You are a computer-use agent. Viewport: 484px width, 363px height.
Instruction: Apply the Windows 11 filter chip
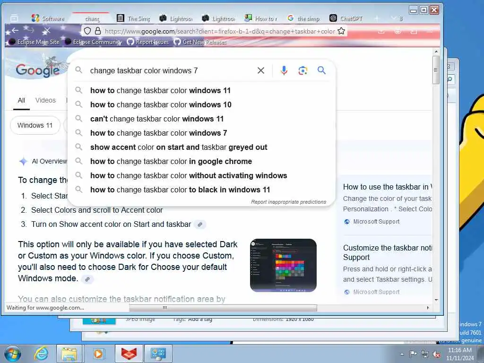coord(35,125)
